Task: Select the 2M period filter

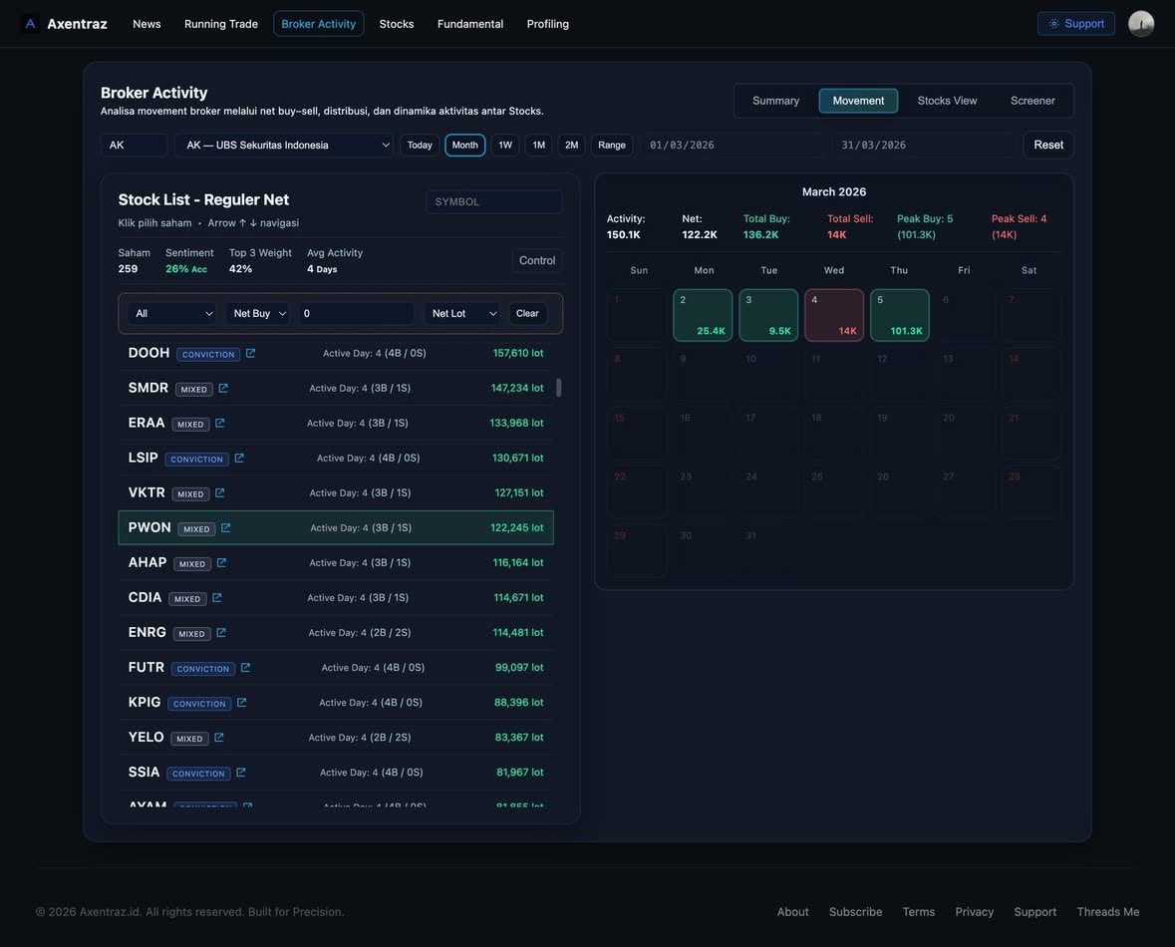Action: coord(572,145)
